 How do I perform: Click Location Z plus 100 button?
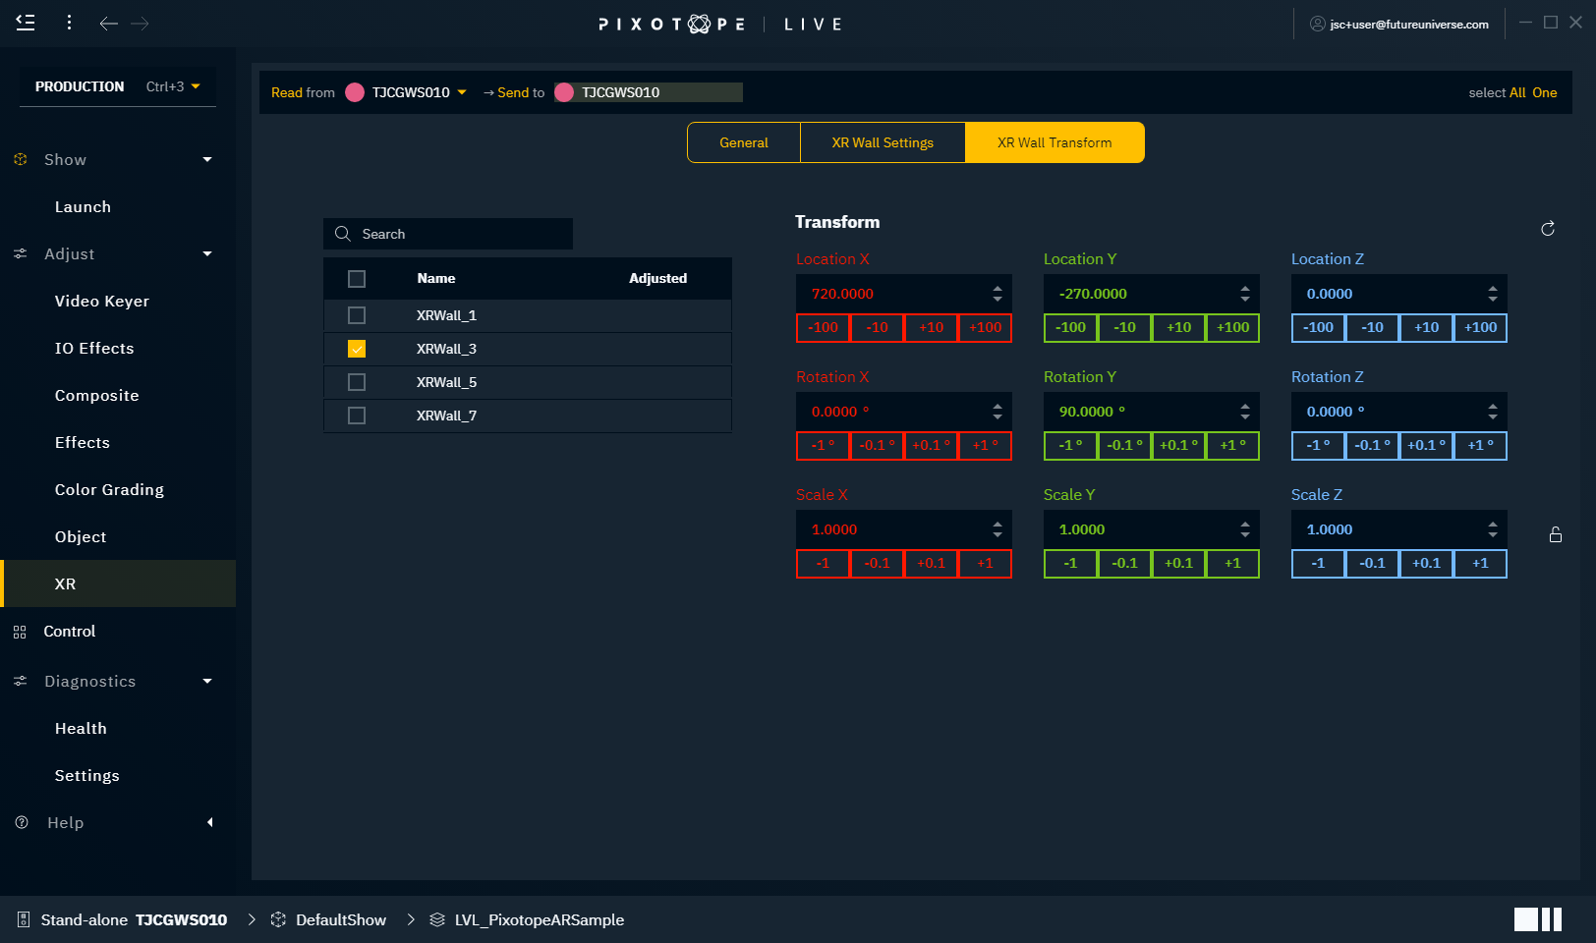[x=1480, y=327]
